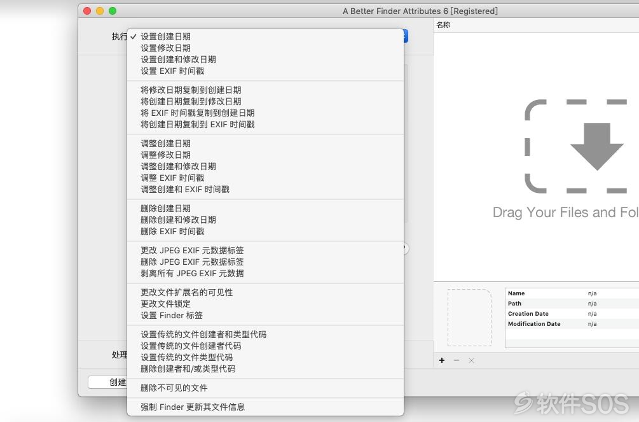Select 更改文件扩展名的可见性

tap(265, 292)
